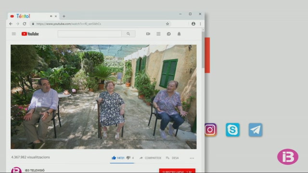Click the browser forward arrow
This screenshot has width=308, height=173.
pyautogui.click(x=18, y=24)
